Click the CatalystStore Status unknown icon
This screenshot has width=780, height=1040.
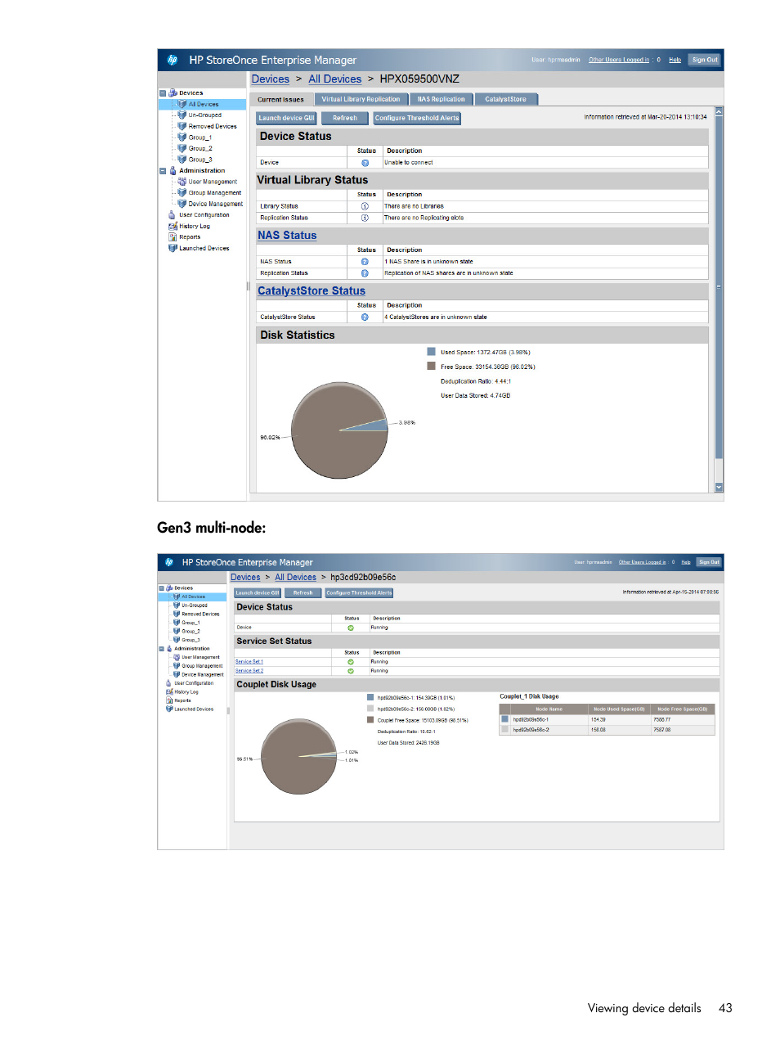pos(365,317)
